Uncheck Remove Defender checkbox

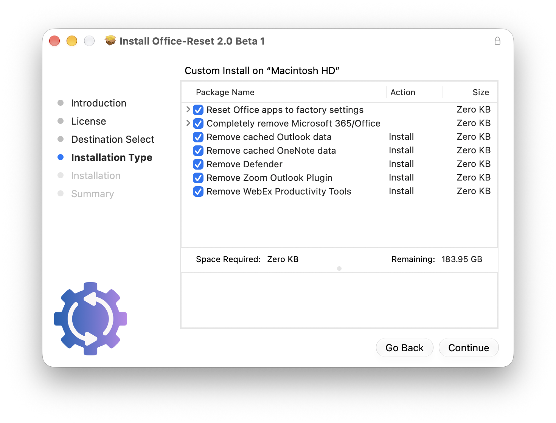point(198,164)
